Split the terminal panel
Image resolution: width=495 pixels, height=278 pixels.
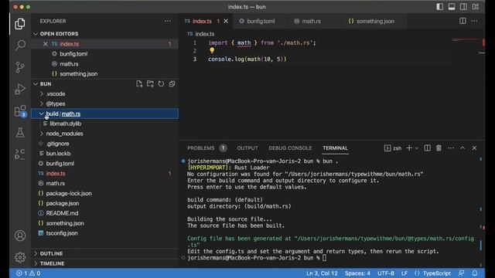(427, 148)
